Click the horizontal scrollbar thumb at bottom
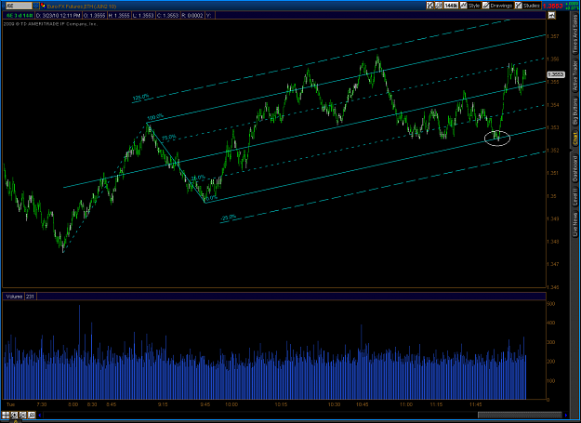The width and height of the screenshot is (581, 423). (520, 416)
